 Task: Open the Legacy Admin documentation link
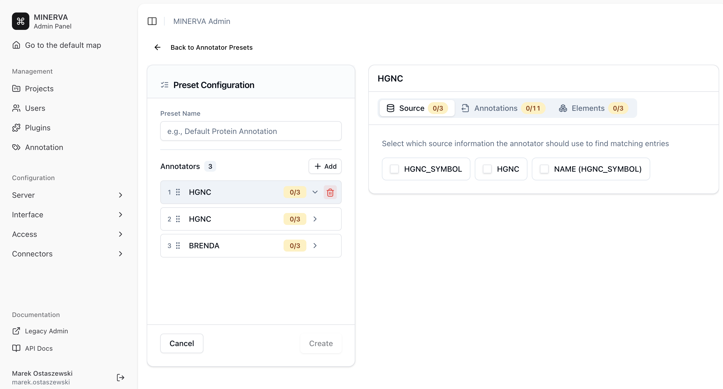47,331
